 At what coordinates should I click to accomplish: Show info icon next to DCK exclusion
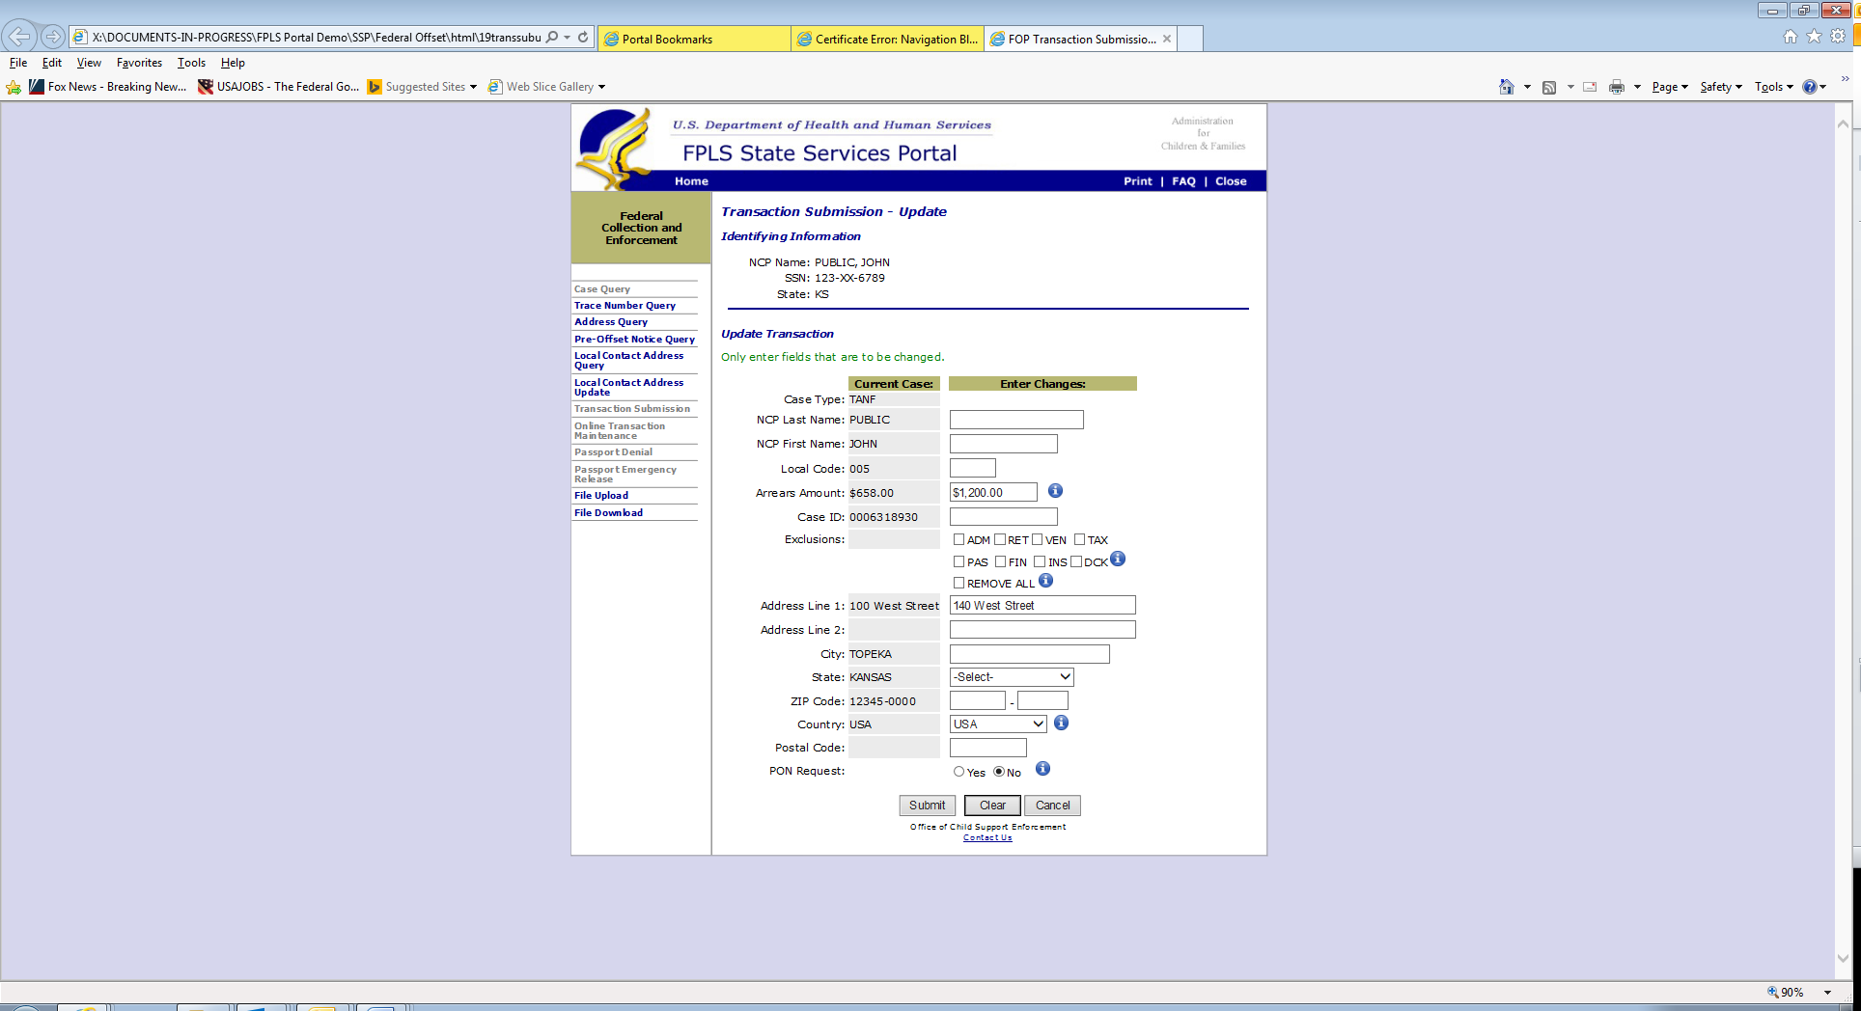tap(1118, 559)
